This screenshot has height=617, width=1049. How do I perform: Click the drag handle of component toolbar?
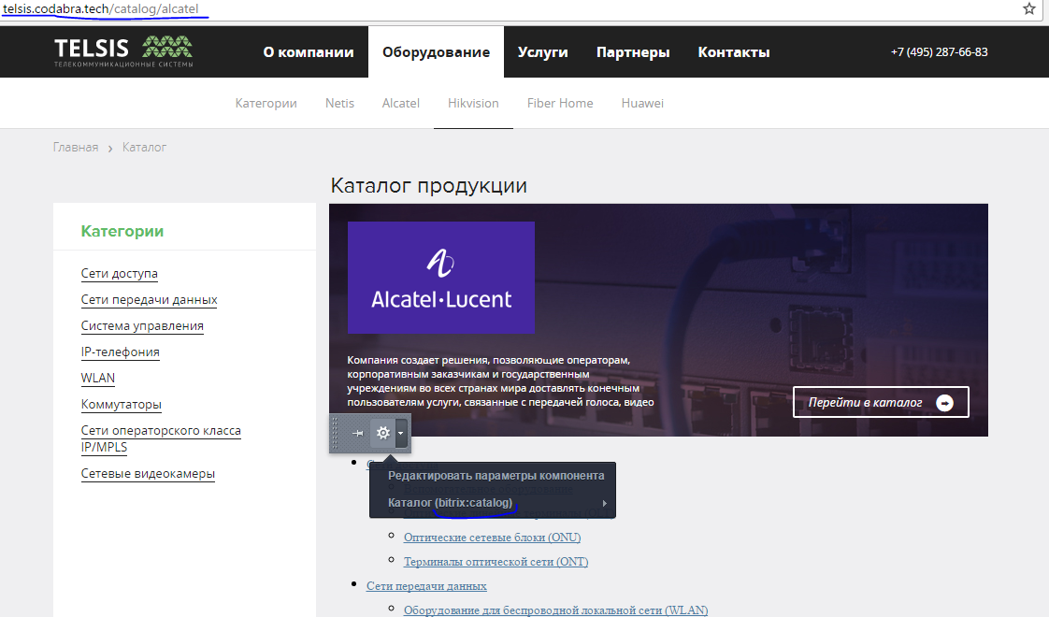pyautogui.click(x=336, y=433)
